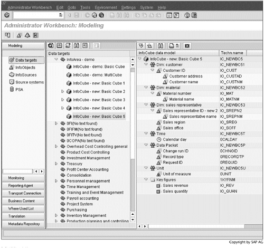
Task: Click the Collapse subtree icon in InfoCube data model toolbar
Action: (x=149, y=46)
